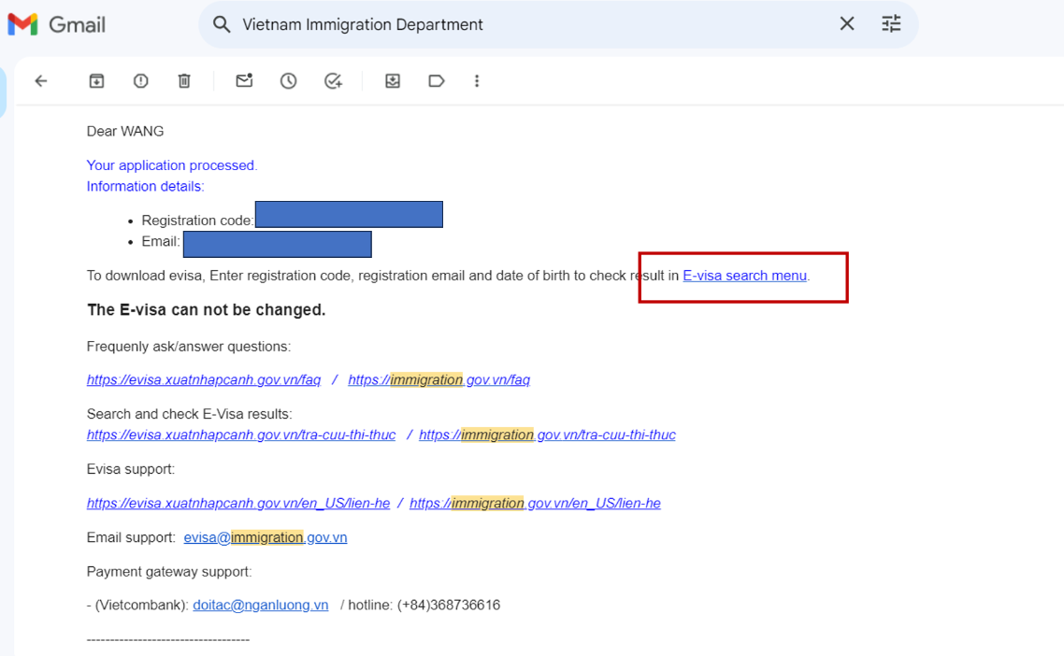Open the immigration.gov.vn/tra-cuu-thi-thuc link
The height and width of the screenshot is (656, 1064).
click(547, 435)
